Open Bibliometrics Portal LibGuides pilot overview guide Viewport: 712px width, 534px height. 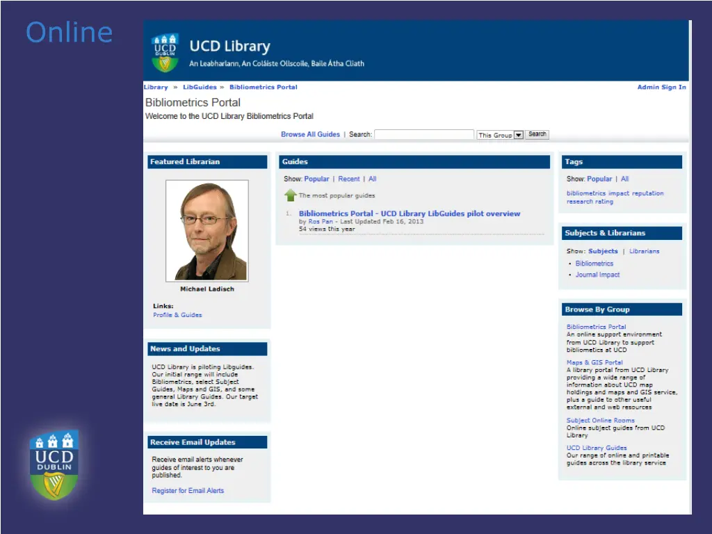click(409, 213)
